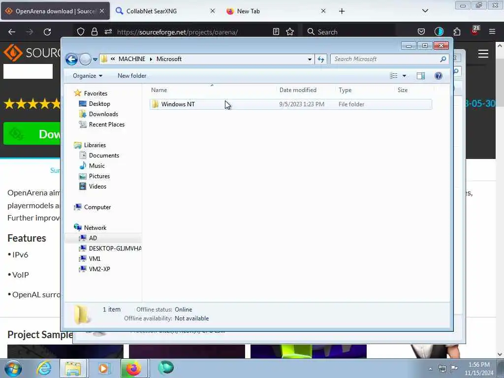Click Microsoft in the address breadcrumb
Image resolution: width=504 pixels, height=378 pixels.
click(x=169, y=59)
